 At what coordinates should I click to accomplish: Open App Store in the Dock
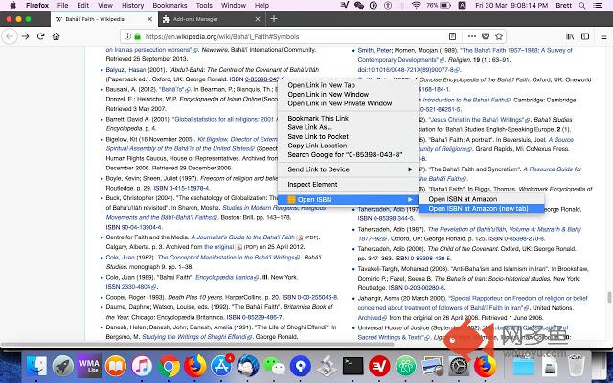[221, 367]
